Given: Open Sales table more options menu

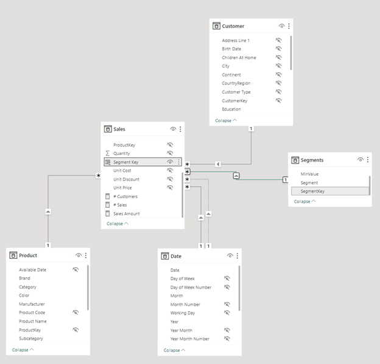Looking at the screenshot, I should [180, 129].
